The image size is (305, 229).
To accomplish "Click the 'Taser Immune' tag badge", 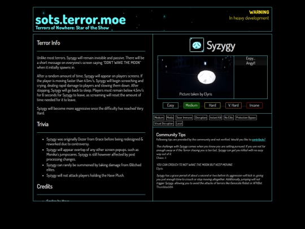I will pyautogui.click(x=184, y=118).
